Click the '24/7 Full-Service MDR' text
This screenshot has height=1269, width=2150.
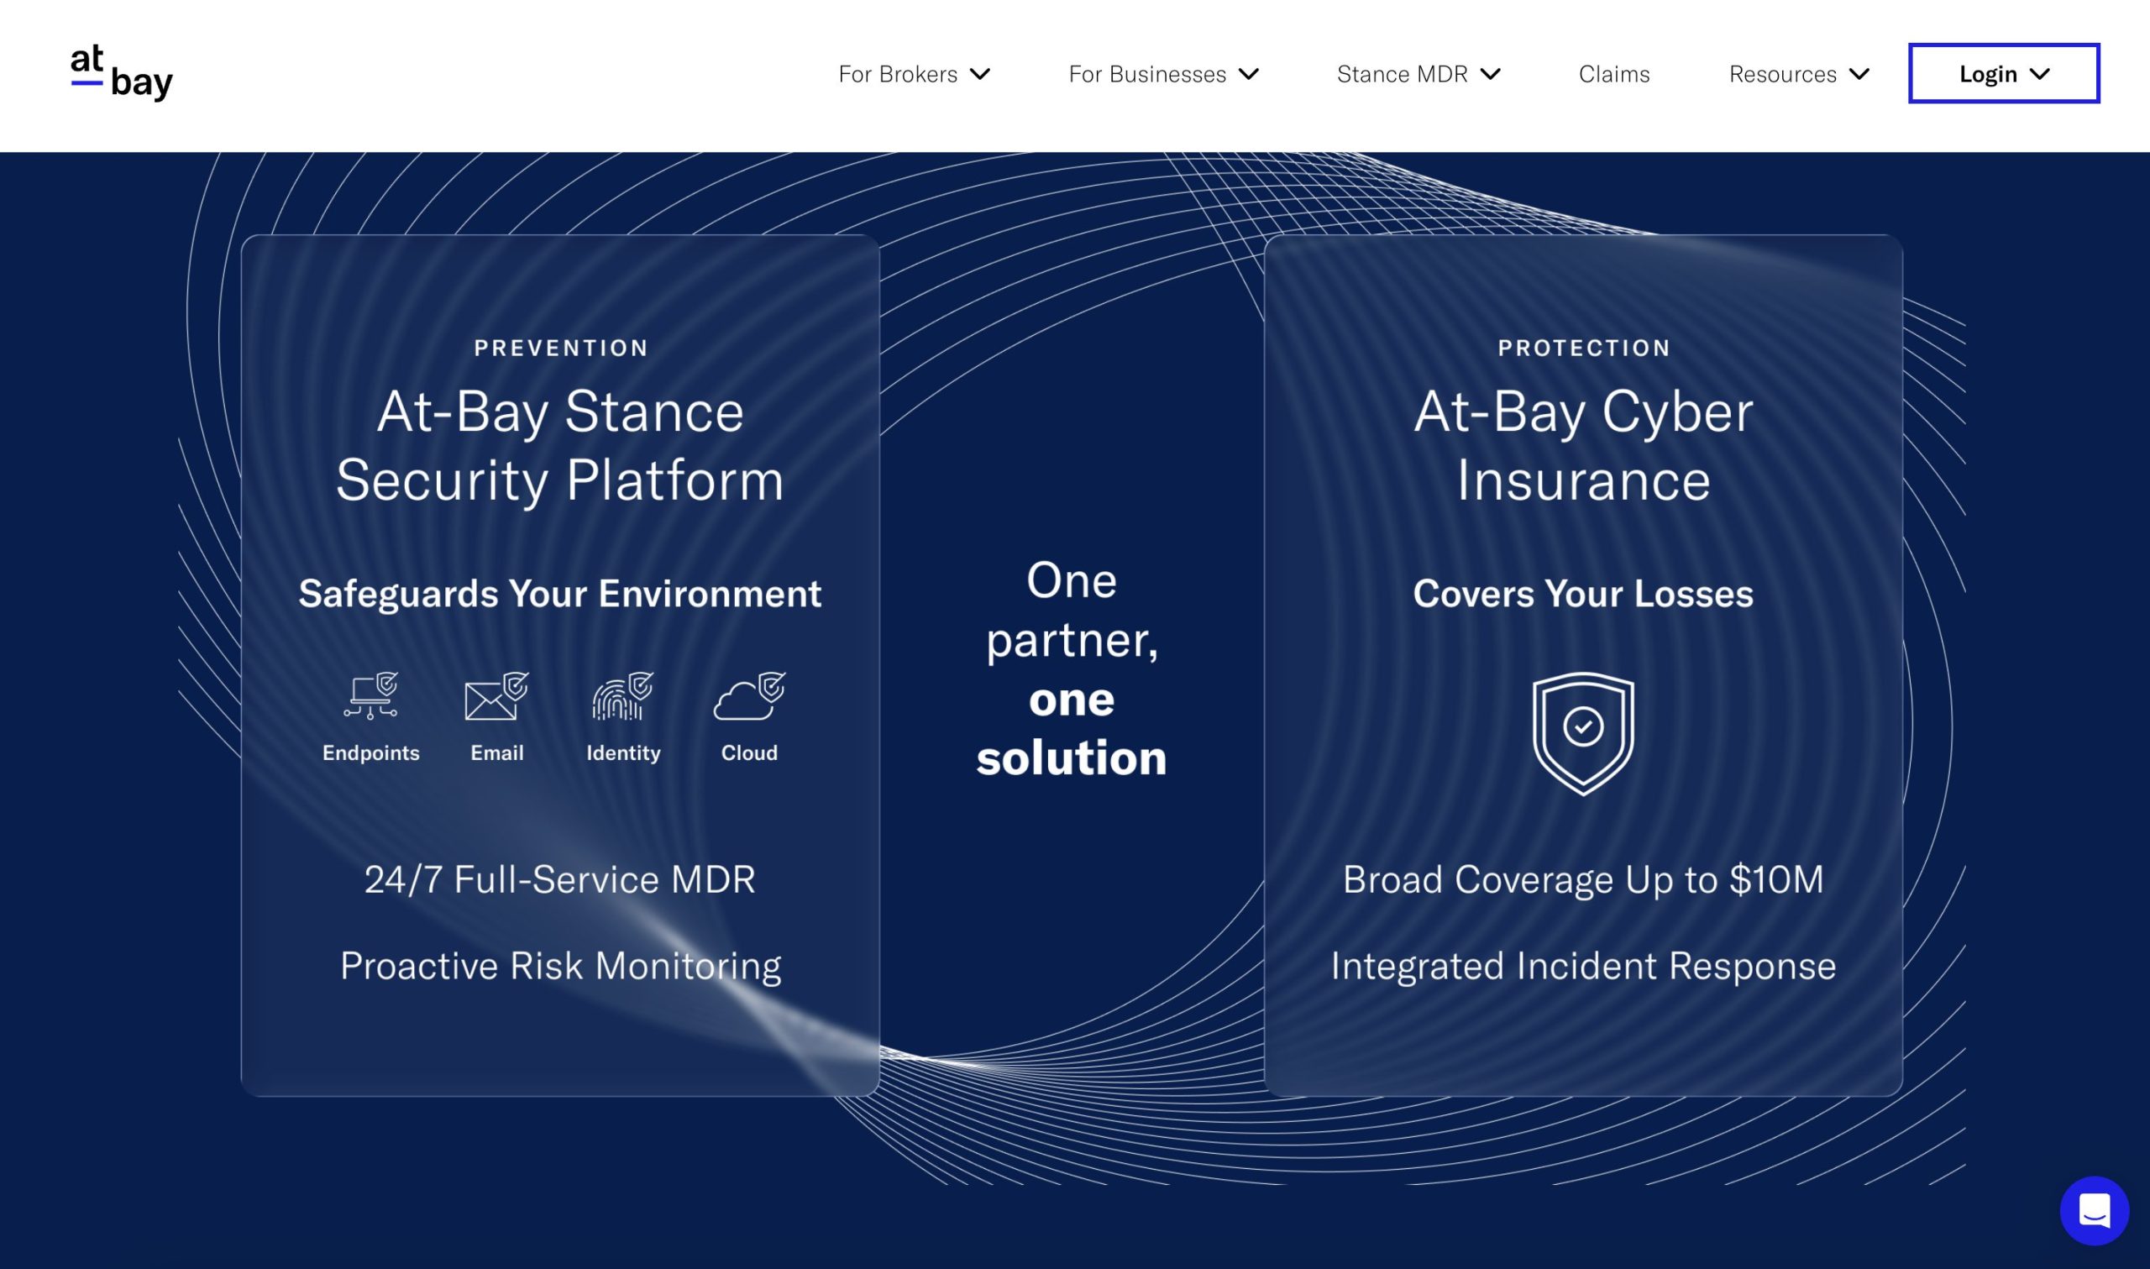click(560, 879)
